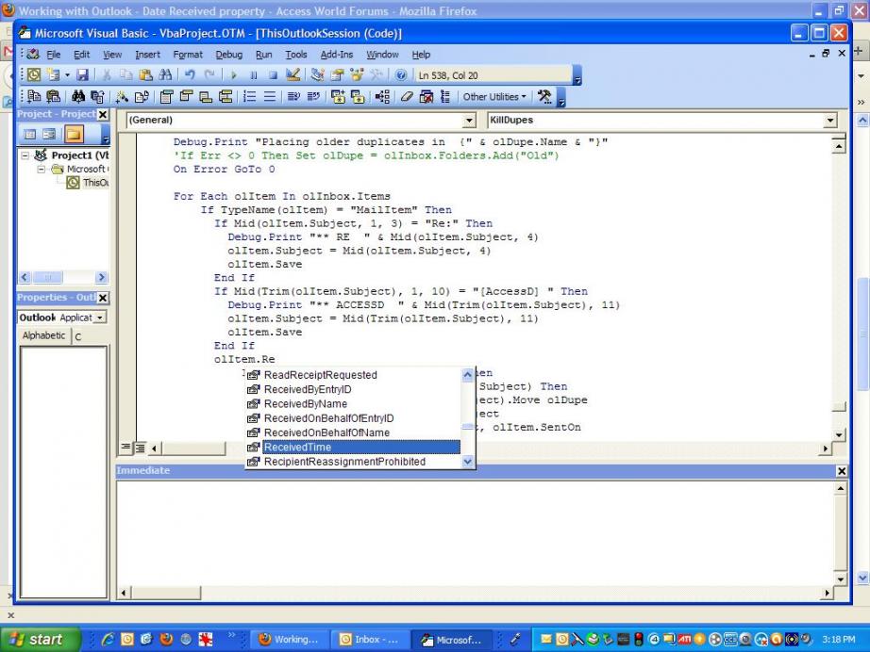This screenshot has height=652, width=870.
Task: Click the Run Sub play button
Action: tap(233, 75)
